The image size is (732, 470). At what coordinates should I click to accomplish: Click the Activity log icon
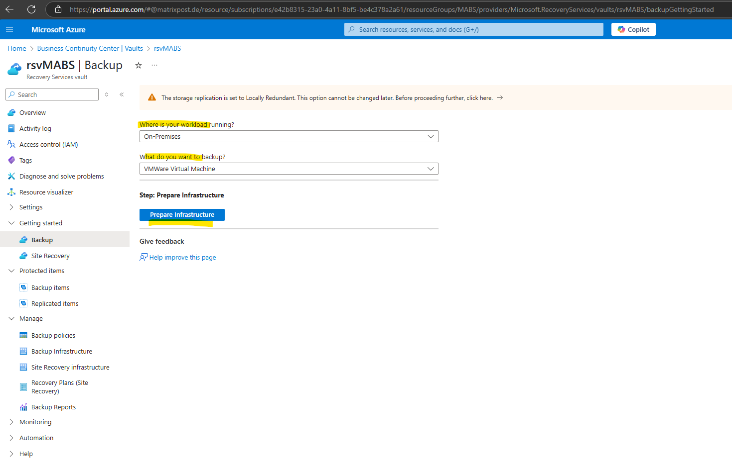click(11, 128)
